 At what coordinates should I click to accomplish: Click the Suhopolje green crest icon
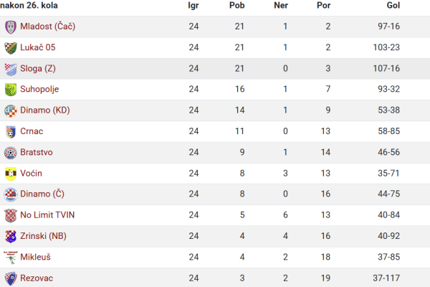pyautogui.click(x=11, y=90)
